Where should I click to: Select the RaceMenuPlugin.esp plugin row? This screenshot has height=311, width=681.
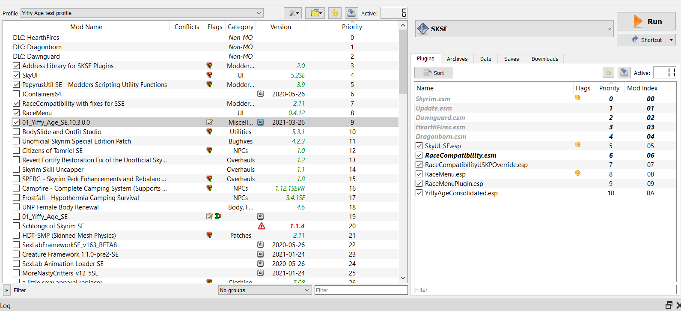pos(545,183)
